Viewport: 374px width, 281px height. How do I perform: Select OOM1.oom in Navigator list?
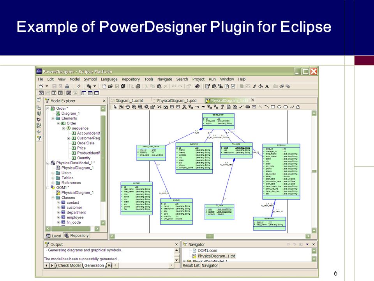(x=207, y=251)
